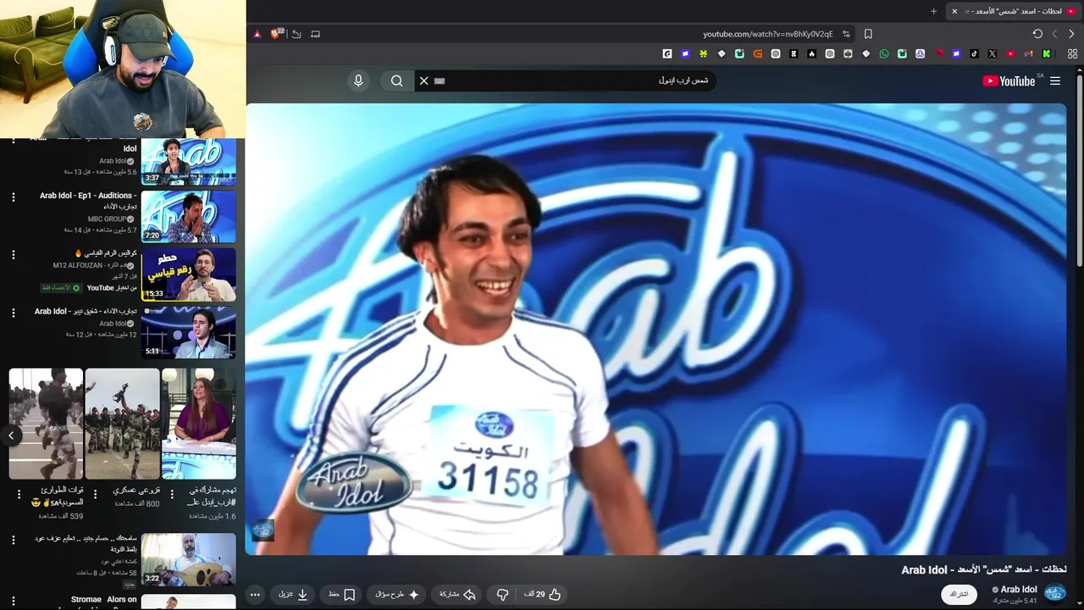The height and width of the screenshot is (610, 1084).
Task: Open options for the 800K views short
Action: point(96,493)
